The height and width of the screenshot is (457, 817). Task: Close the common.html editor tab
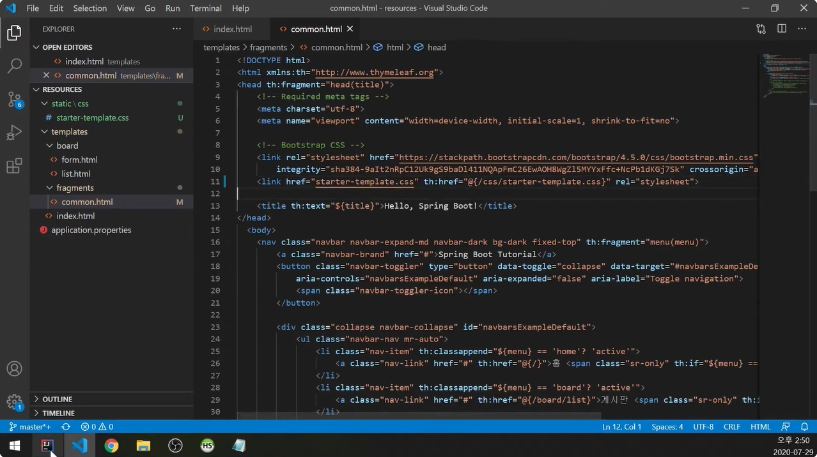(350, 29)
